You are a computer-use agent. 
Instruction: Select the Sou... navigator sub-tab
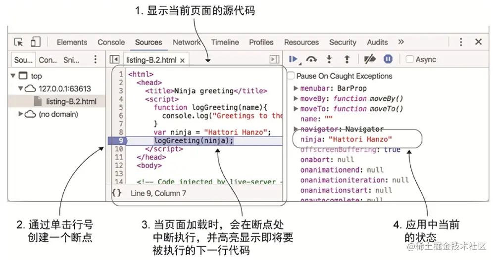click(23, 60)
